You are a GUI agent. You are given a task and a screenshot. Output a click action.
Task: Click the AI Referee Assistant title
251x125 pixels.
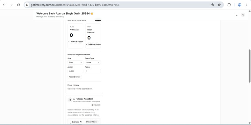(83, 99)
